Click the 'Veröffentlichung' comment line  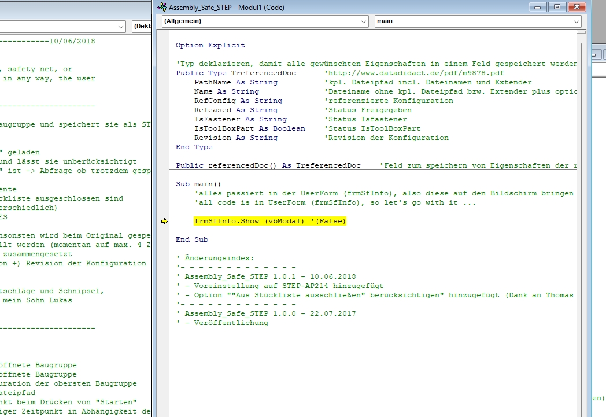tap(222, 323)
